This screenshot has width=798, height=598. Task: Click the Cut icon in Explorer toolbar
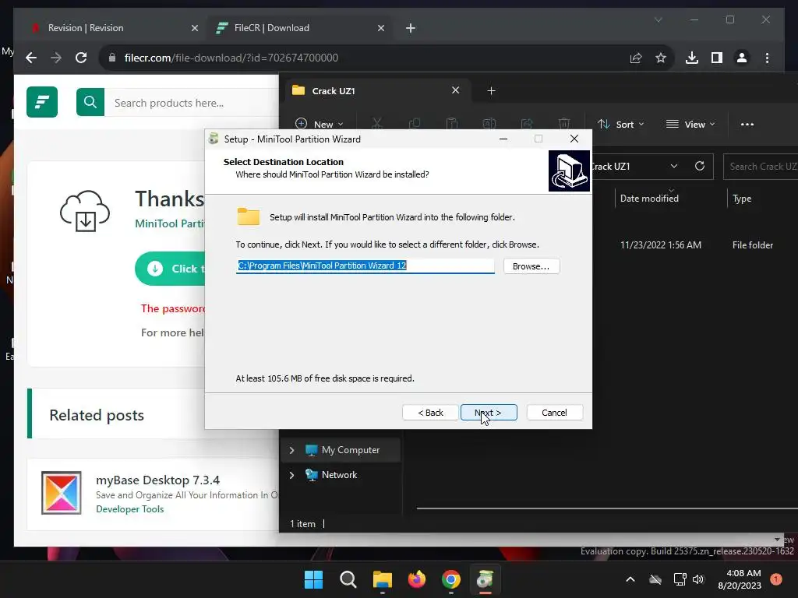tap(376, 124)
